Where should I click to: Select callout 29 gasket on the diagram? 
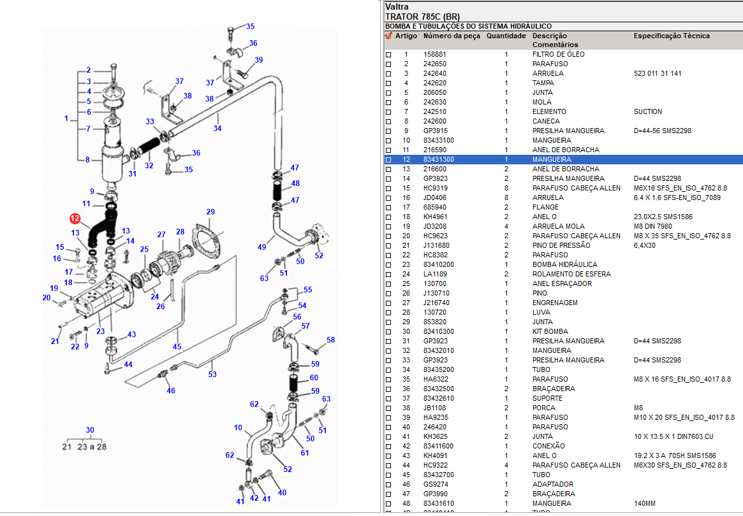(210, 211)
